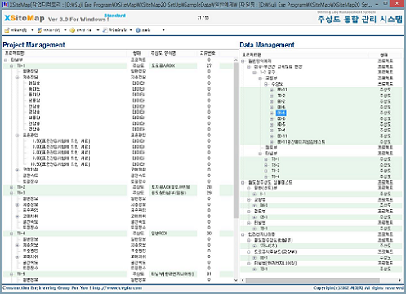Click the 형태 column header in Project Management
This screenshot has width=406, height=294.
[137, 53]
